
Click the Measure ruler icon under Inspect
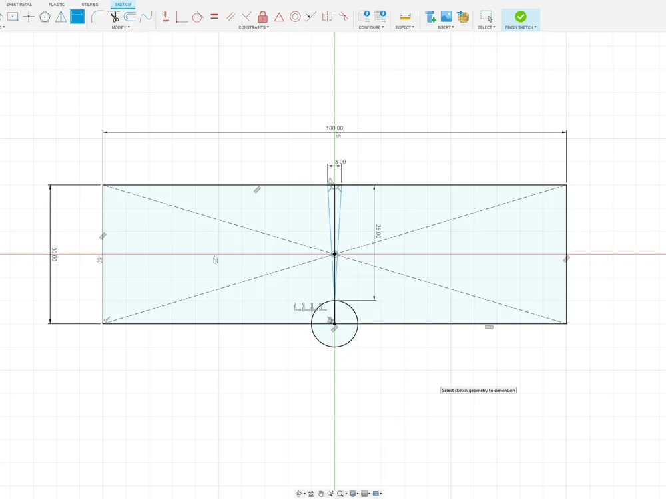click(405, 17)
